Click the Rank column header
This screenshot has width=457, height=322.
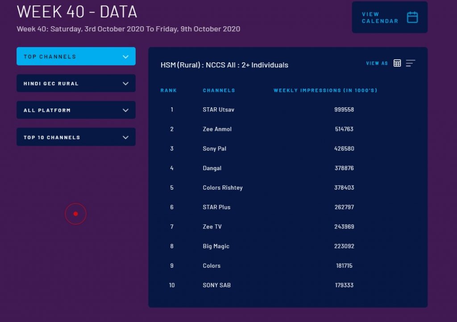click(x=169, y=90)
